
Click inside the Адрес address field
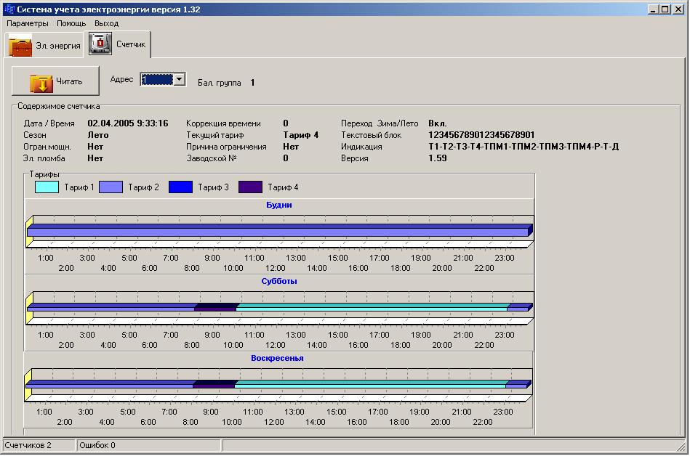[x=156, y=80]
